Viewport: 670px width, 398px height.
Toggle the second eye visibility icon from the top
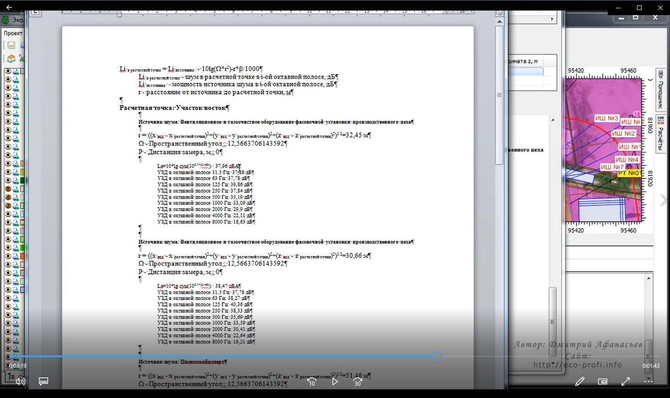[8, 79]
